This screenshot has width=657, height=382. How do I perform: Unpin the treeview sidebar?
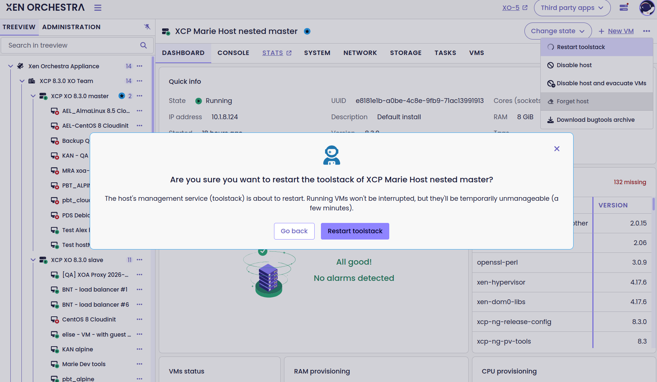147,27
